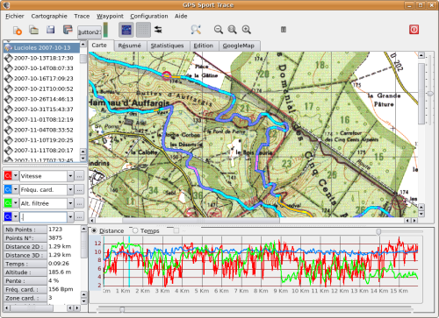Click the save floppy disk icon
Image resolution: width=439 pixels, height=318 pixels.
pyautogui.click(x=51, y=30)
